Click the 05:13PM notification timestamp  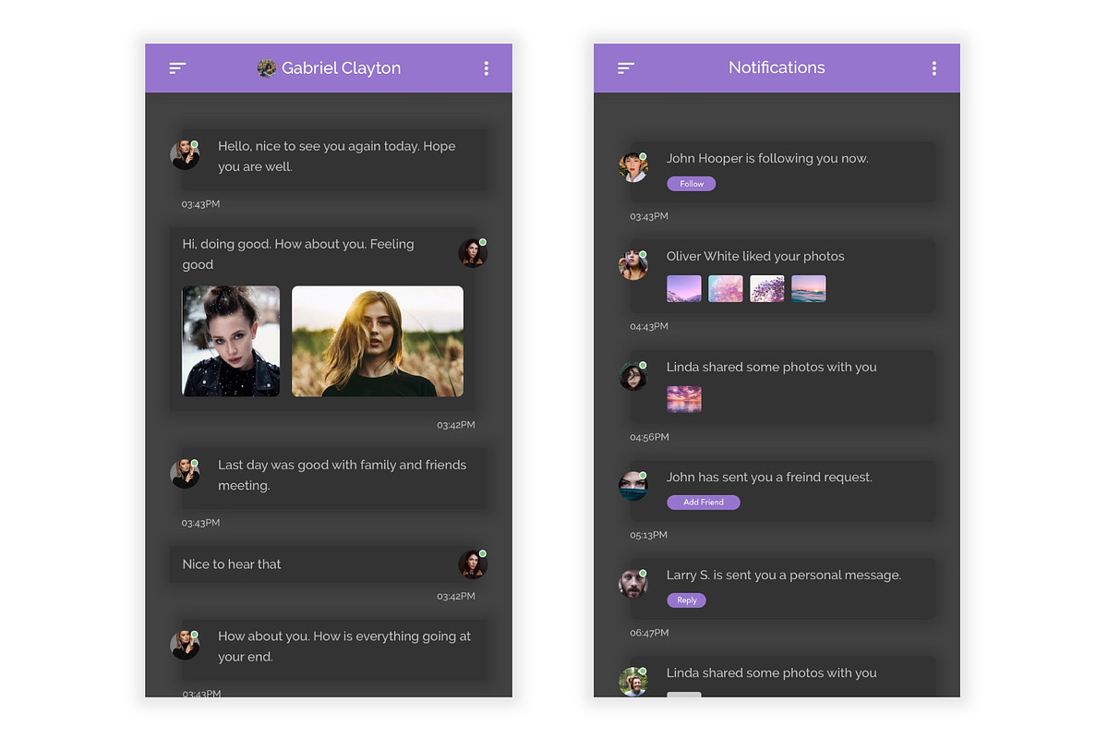pyautogui.click(x=649, y=535)
